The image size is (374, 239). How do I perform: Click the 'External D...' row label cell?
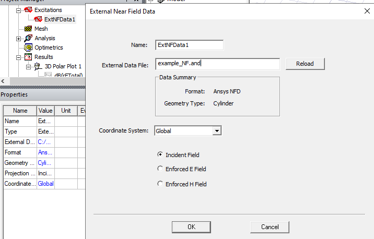point(20,142)
